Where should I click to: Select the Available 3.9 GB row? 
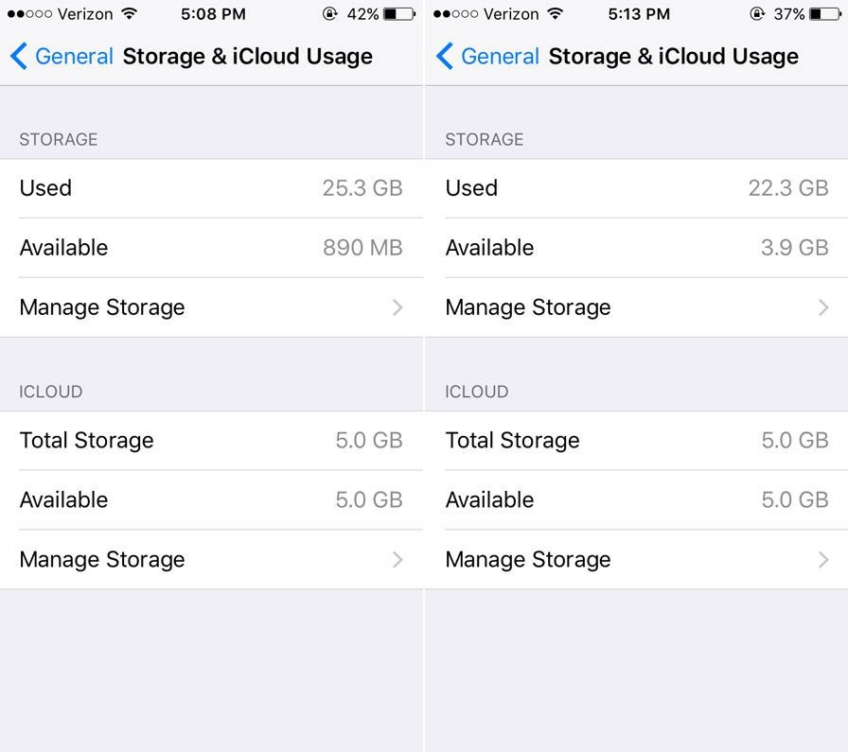coord(637,248)
